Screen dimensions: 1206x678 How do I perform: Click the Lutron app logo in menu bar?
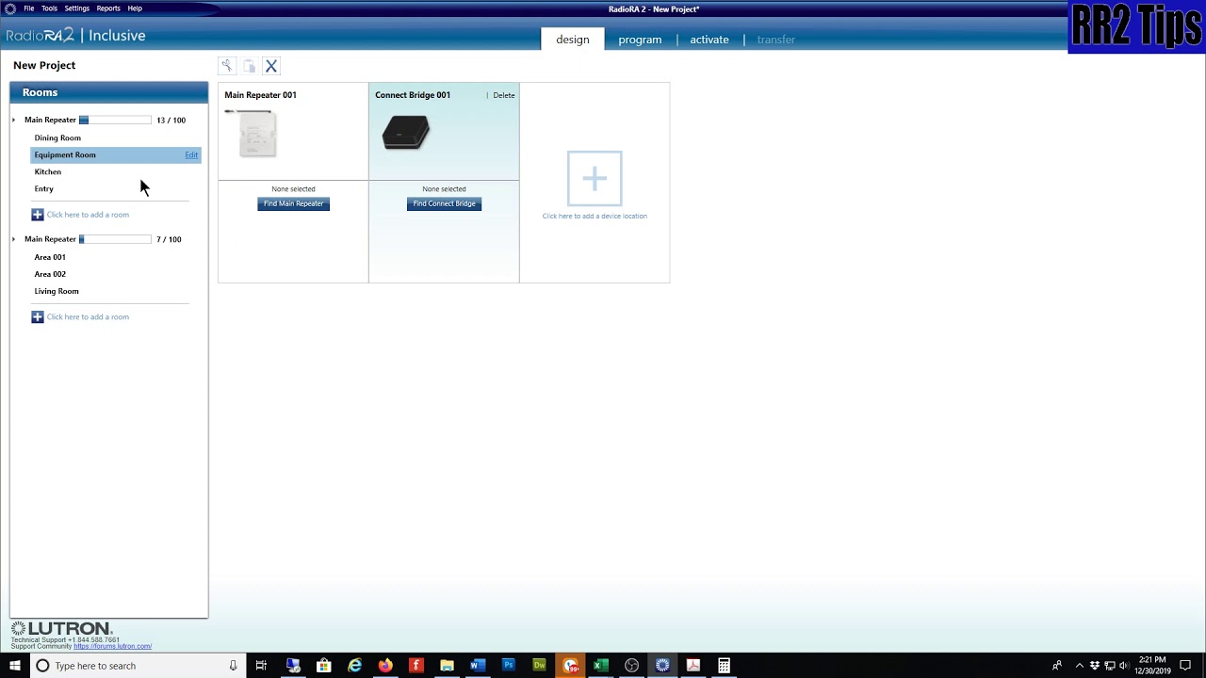[10, 8]
